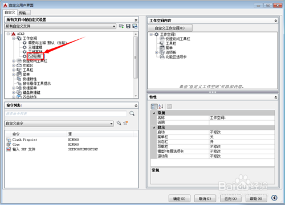Collapse the 工作空间1 node in right tree

(151, 34)
